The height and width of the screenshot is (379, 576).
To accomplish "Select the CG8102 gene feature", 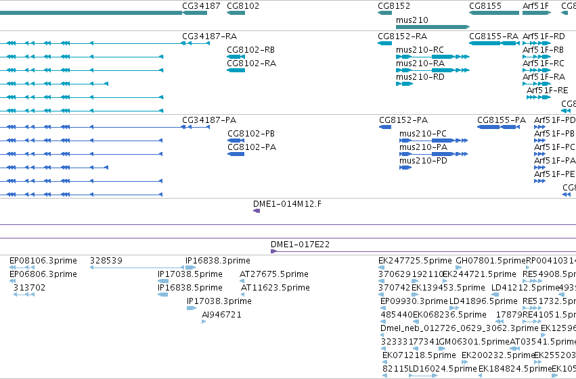I will click(x=236, y=13).
